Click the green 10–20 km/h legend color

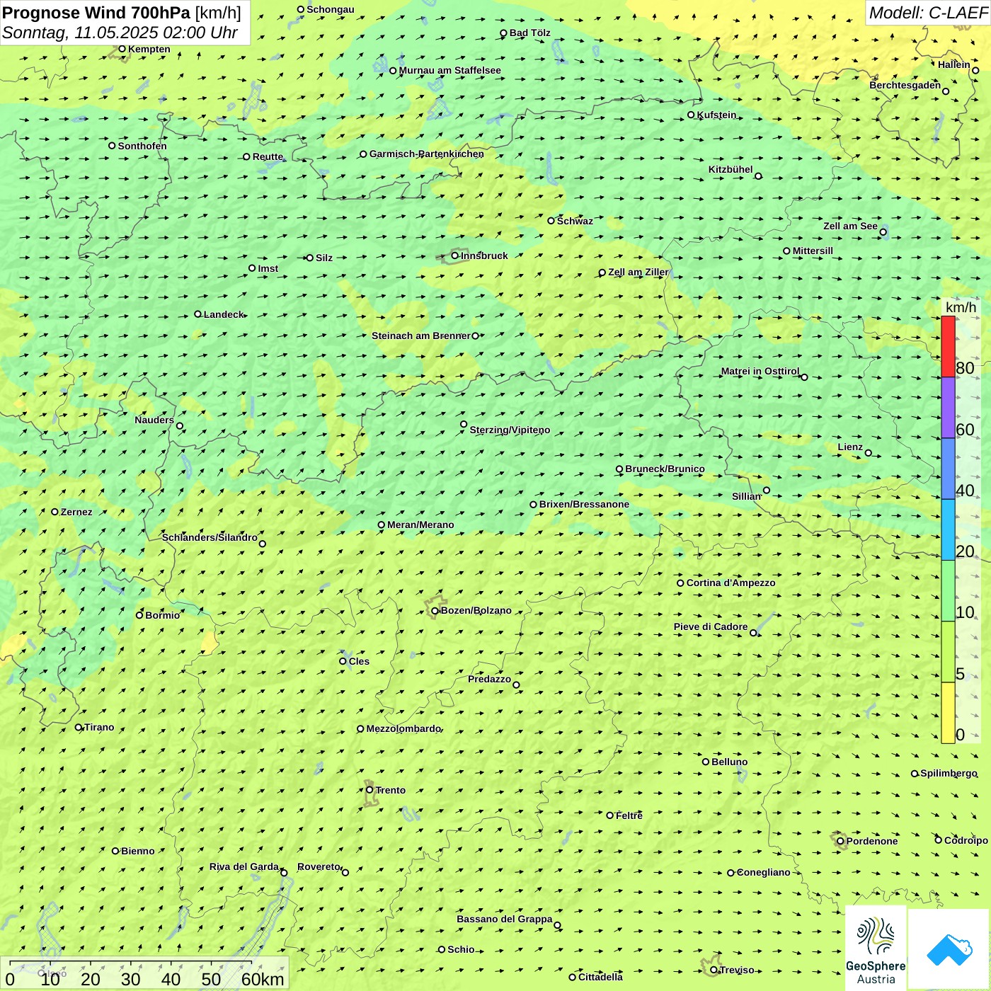948,590
